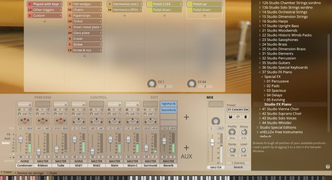The height and width of the screenshot is (180, 332).
Task: Delete the preset using the trash icon
Action: pyautogui.click(x=245, y=117)
